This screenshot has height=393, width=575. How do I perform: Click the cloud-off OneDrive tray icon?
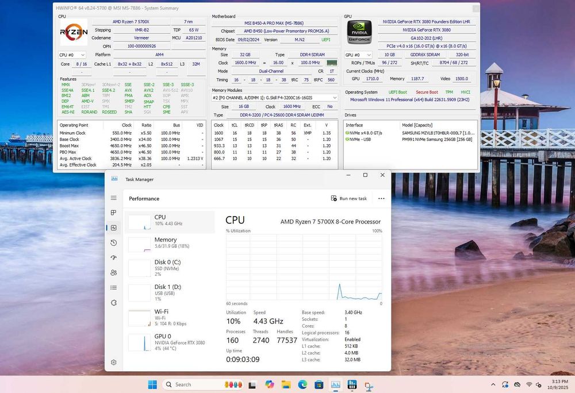pyautogui.click(x=517, y=384)
